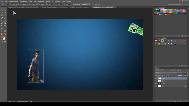This screenshot has width=189, height=106.
Task: Switch to warp mode in options bar
Action: [93, 4]
